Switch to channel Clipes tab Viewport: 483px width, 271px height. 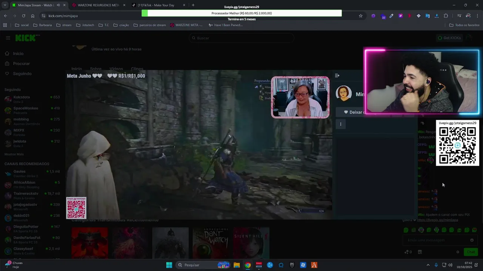point(137,69)
